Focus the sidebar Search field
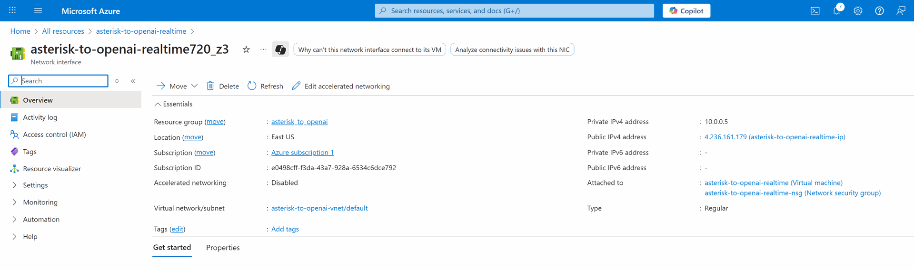 [63, 81]
